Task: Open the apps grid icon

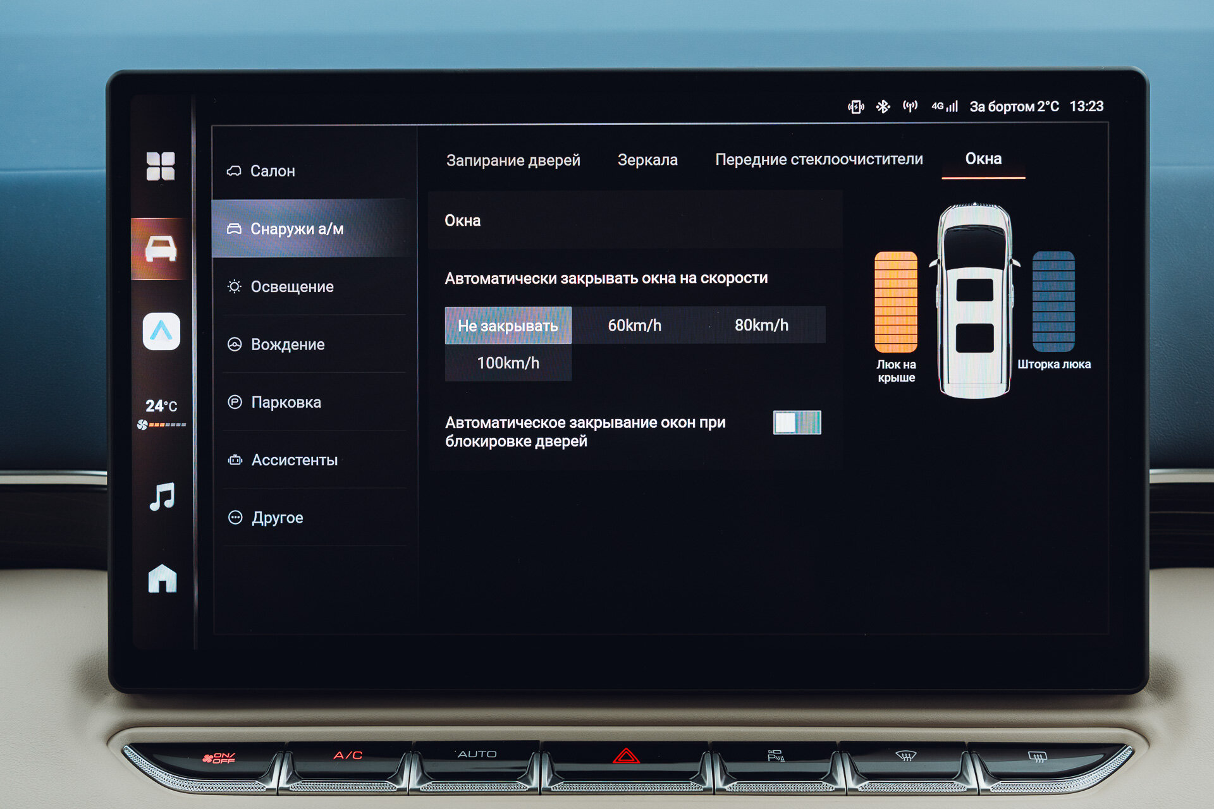Action: [x=161, y=166]
